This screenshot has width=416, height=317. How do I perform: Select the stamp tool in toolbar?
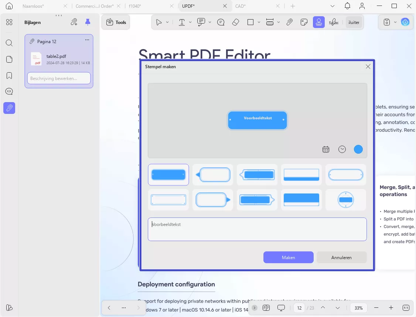point(318,22)
